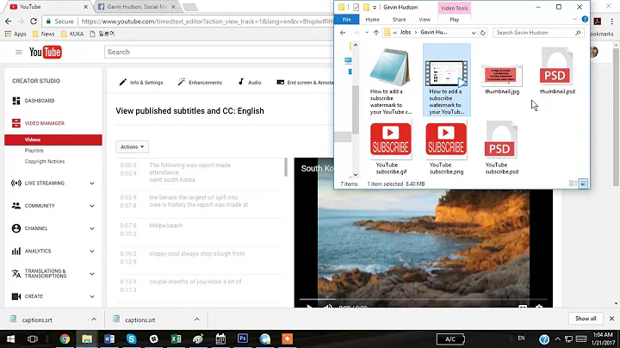Open second captions.srt download menu arrow
620x348 pixels.
coord(197,320)
